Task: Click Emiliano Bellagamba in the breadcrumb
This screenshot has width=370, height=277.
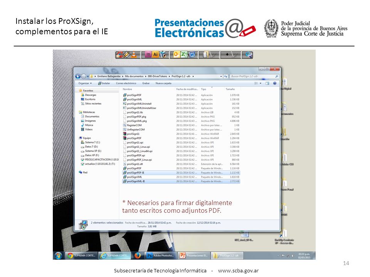Action: point(109,76)
